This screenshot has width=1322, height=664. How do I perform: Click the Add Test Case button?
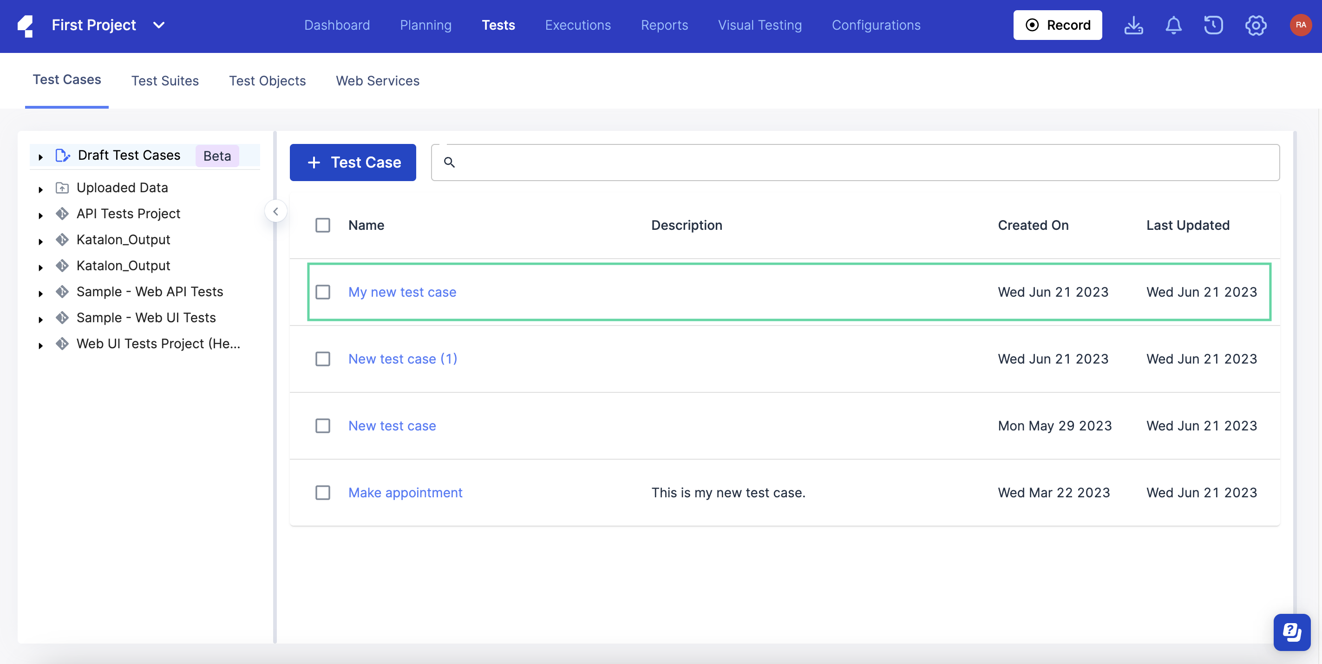(353, 162)
